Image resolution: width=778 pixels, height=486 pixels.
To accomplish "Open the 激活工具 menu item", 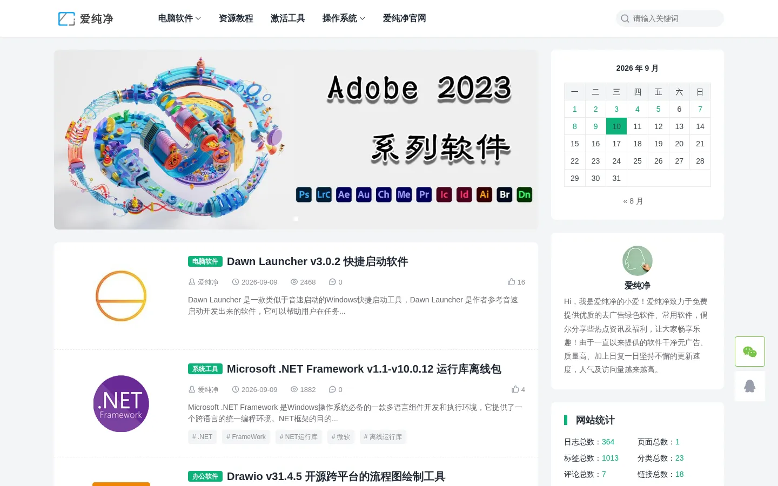I will coord(288,18).
